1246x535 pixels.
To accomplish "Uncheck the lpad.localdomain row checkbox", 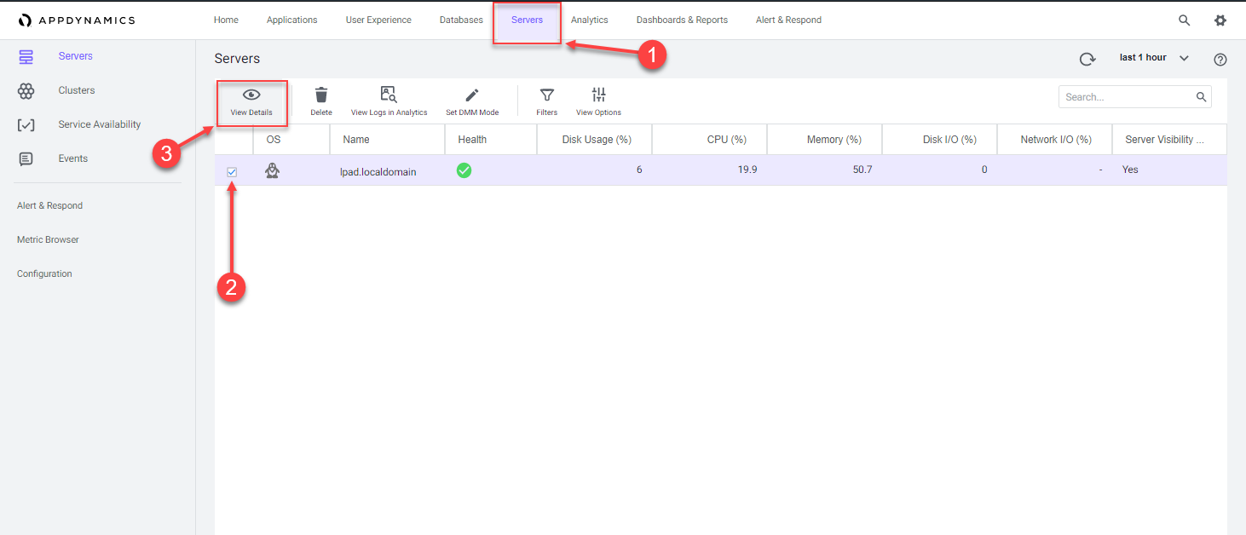I will 232,172.
